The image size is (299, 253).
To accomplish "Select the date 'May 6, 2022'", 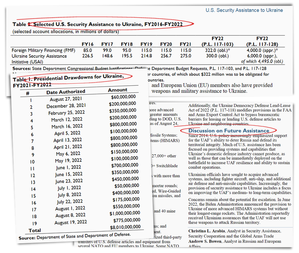I will [68, 154].
